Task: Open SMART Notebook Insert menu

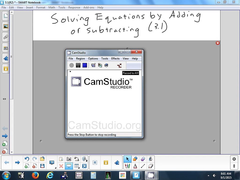Action: click(29, 7)
